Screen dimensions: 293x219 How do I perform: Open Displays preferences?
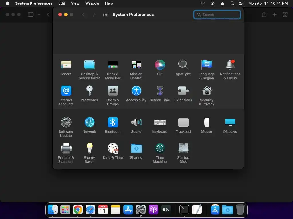[230, 125]
